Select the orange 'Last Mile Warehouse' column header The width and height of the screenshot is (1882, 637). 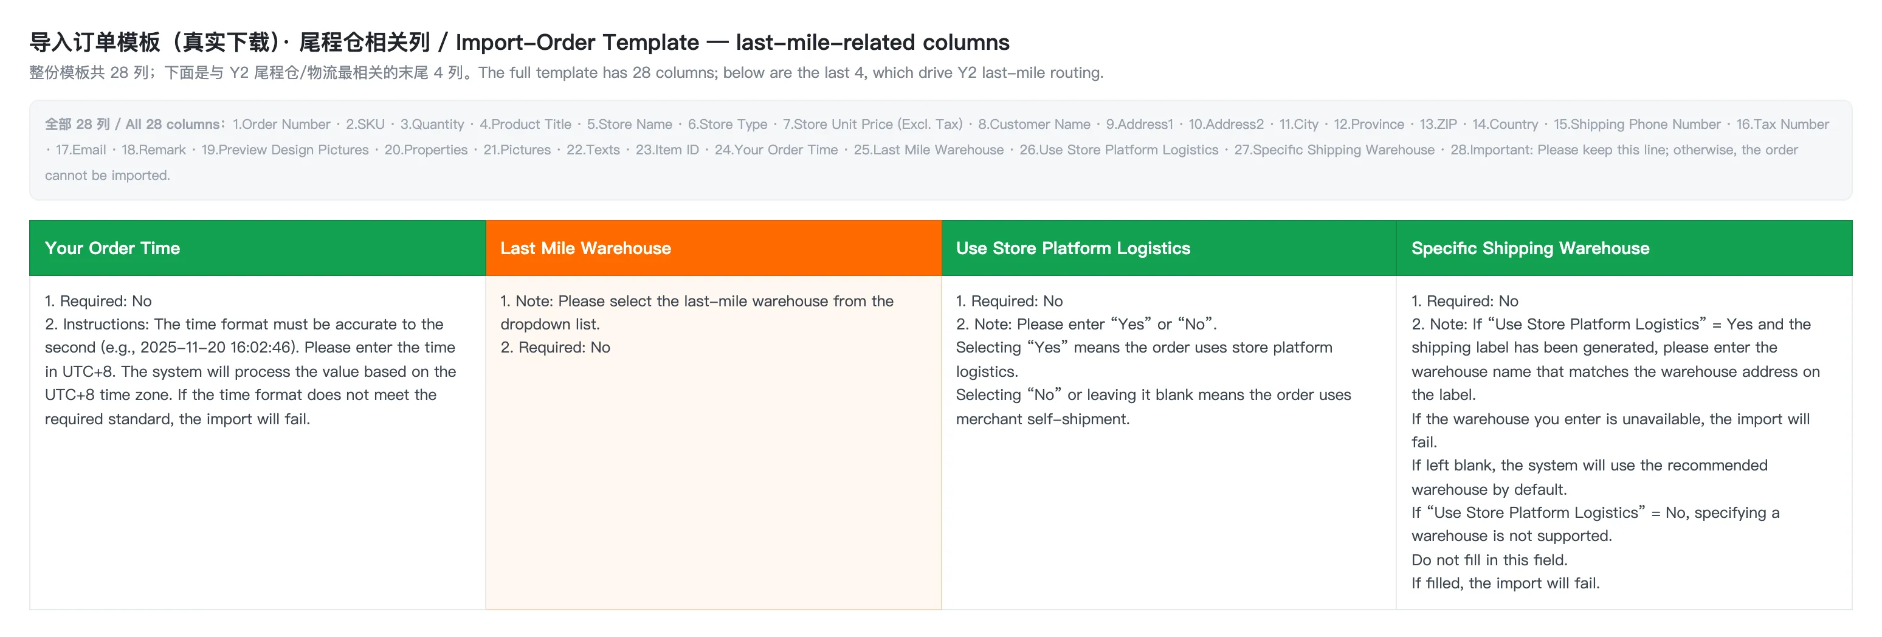(714, 247)
